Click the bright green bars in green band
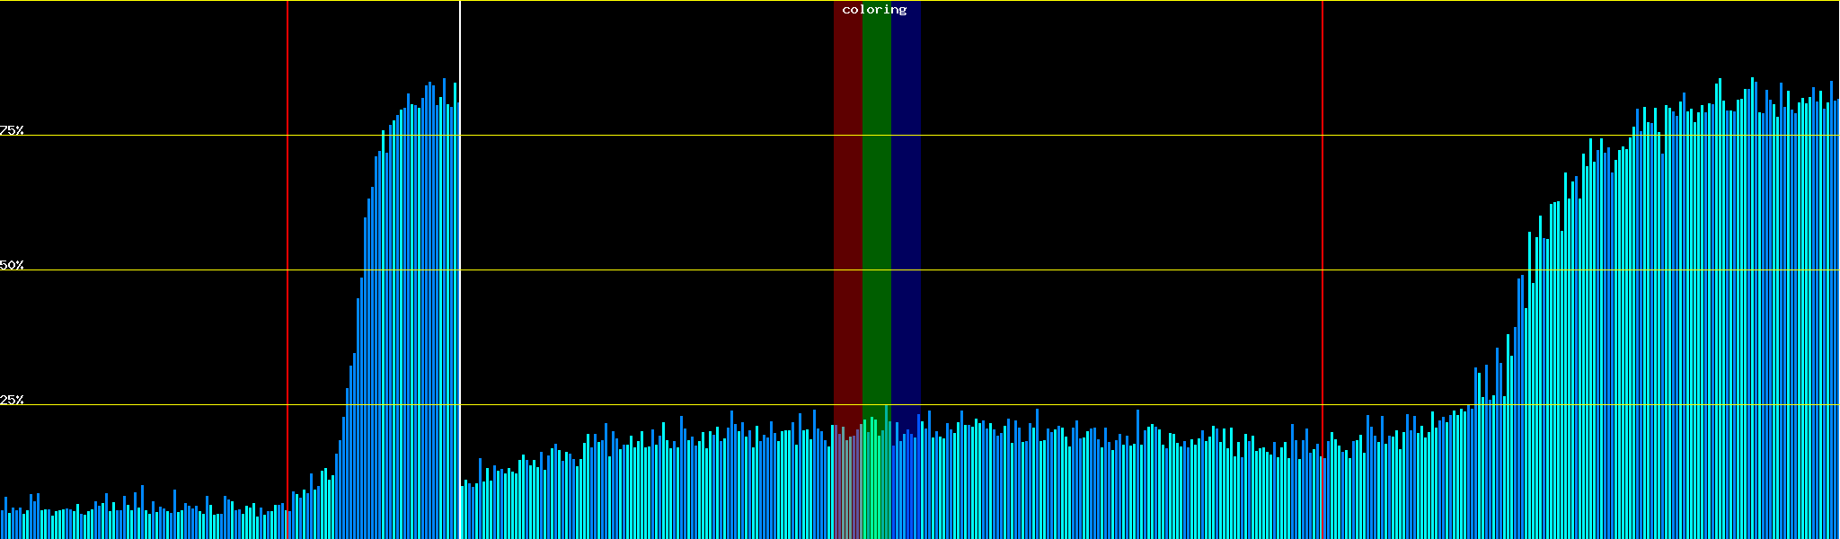Image resolution: width=1840 pixels, height=539 pixels. click(876, 485)
